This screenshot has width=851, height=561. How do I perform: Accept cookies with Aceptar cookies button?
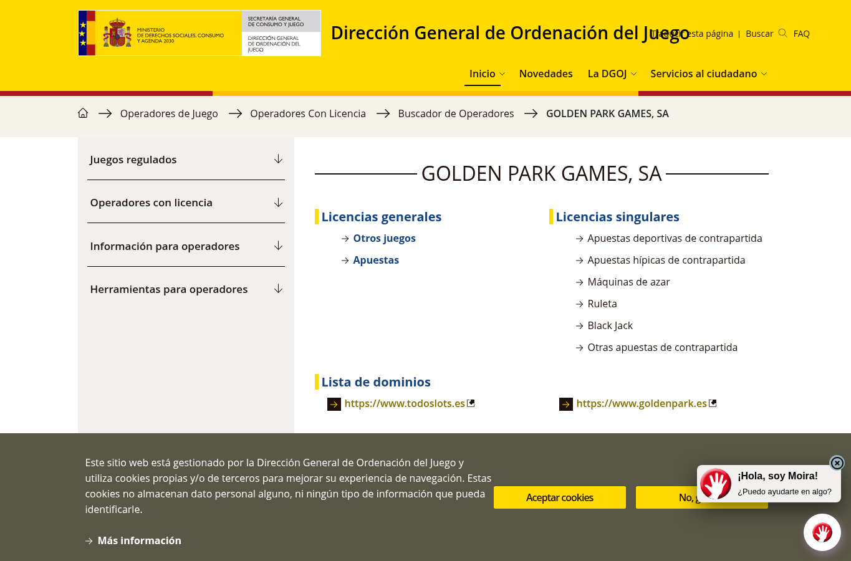pyautogui.click(x=560, y=497)
